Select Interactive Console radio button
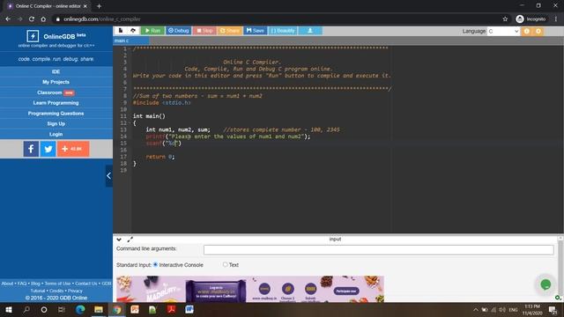Viewport: 564px width, 317px height. pos(155,264)
